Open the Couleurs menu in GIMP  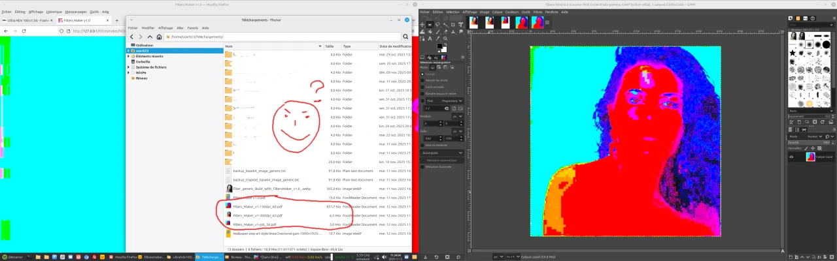coord(512,12)
